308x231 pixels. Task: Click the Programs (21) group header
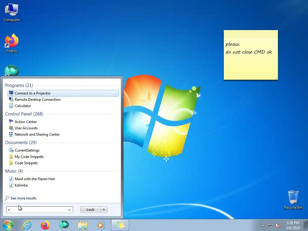19,85
